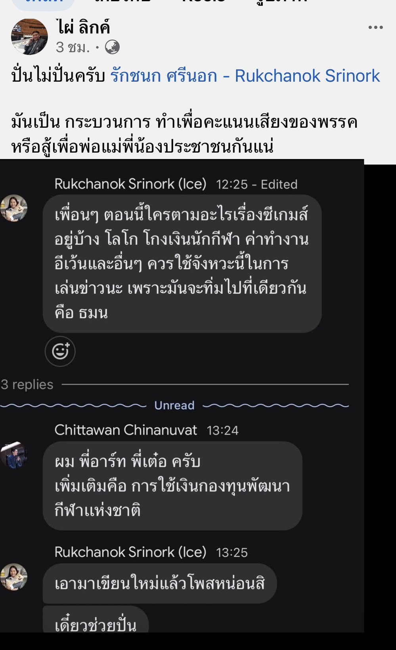Tap sender name Chittawan Chinanuvat
This screenshot has width=396, height=650.
click(x=126, y=430)
